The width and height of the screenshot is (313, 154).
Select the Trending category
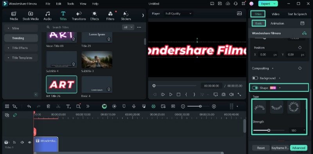(x=21, y=38)
